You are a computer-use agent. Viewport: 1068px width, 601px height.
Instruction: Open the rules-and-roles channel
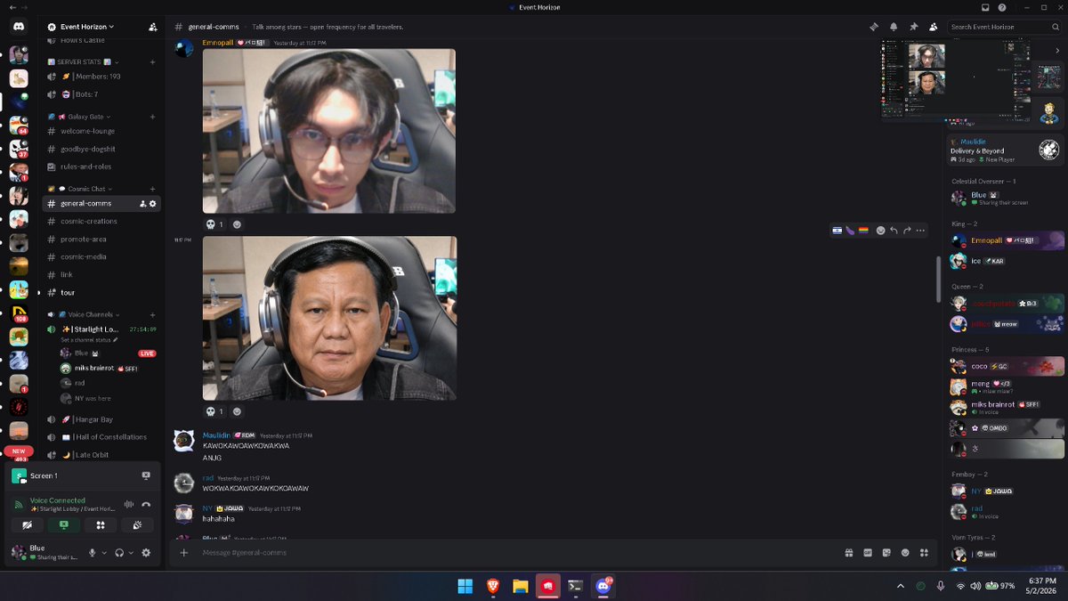tap(101, 167)
